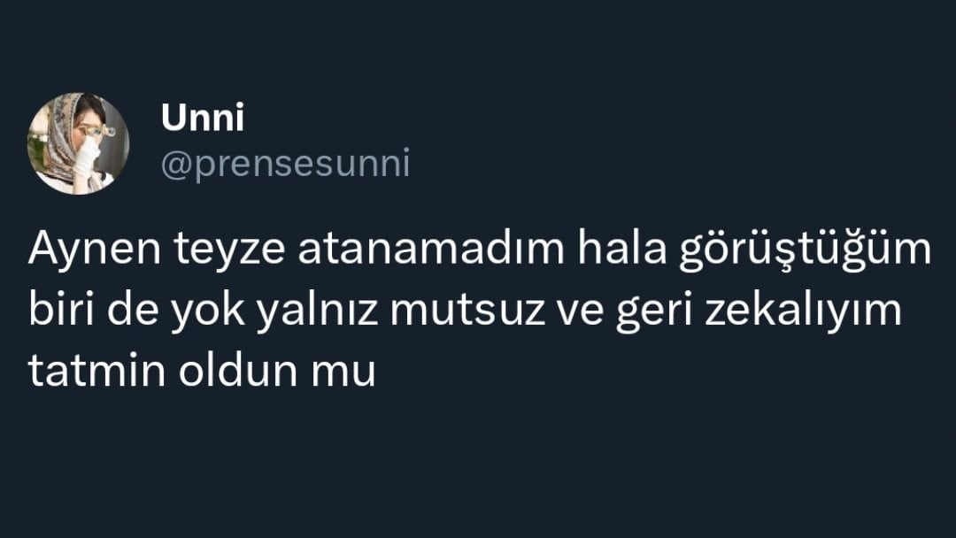Click the tweet line starting with biri de yok

pyautogui.click(x=465, y=311)
